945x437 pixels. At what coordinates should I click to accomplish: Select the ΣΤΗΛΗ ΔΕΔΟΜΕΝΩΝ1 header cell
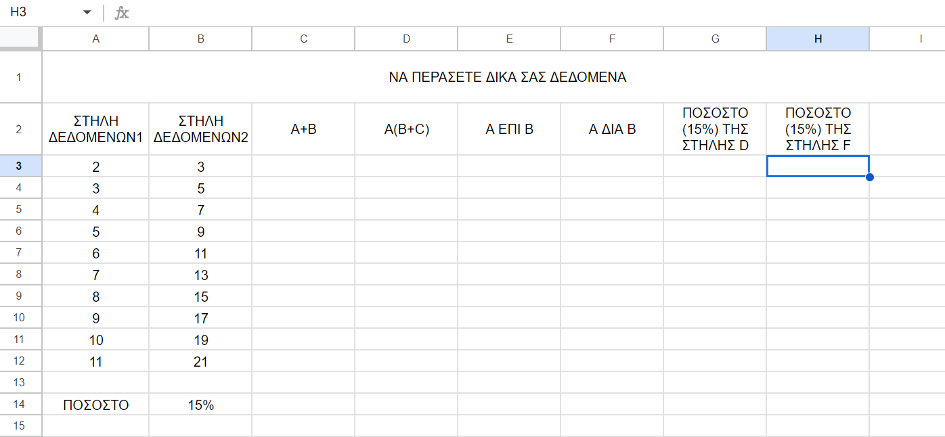[x=95, y=129]
